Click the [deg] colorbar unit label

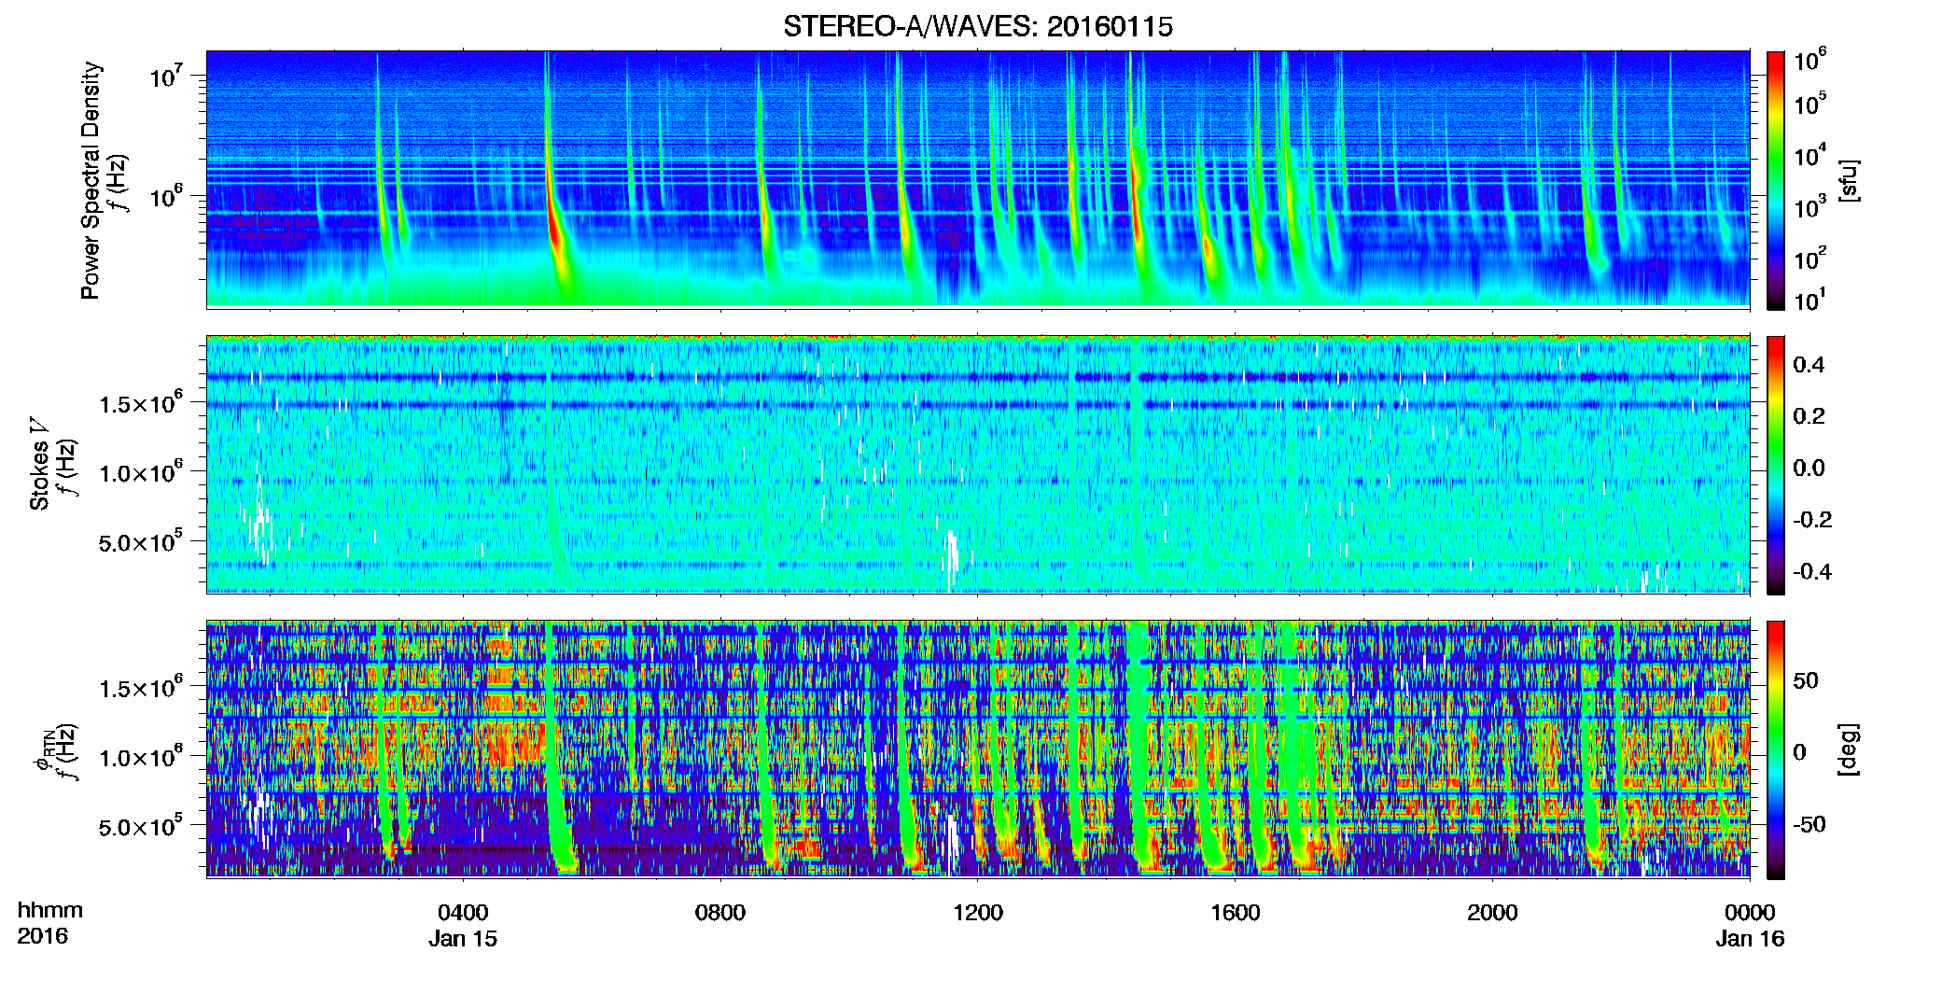(1849, 749)
